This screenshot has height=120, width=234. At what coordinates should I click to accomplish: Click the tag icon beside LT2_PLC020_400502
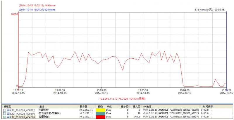click(8, 110)
